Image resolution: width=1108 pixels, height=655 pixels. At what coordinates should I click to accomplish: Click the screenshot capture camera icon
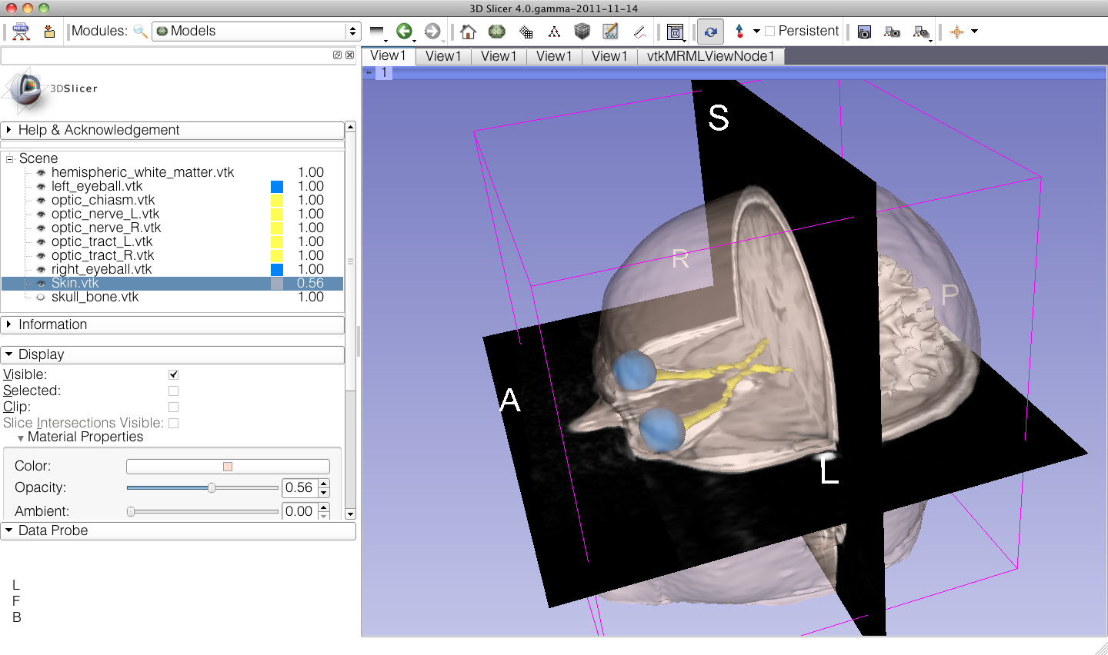864,32
